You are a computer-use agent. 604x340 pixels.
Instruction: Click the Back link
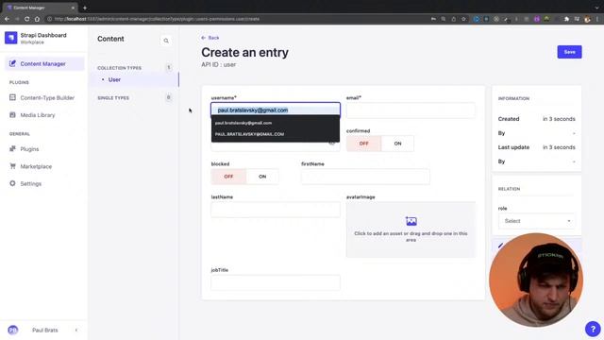tap(210, 38)
